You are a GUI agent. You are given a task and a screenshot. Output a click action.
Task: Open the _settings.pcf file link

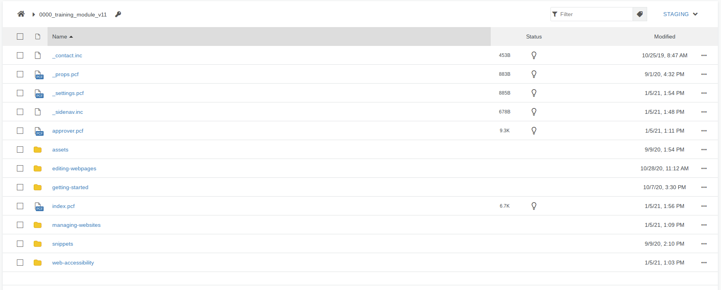(x=68, y=93)
